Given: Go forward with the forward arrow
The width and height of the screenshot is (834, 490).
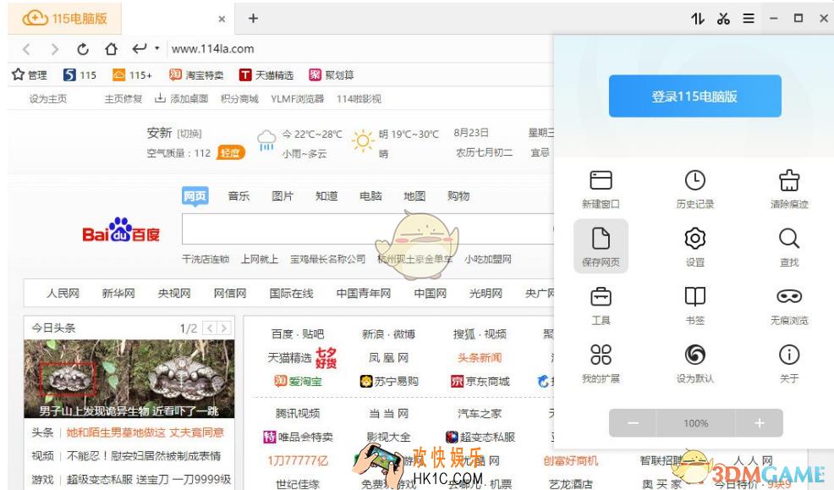Looking at the screenshot, I should [55, 49].
